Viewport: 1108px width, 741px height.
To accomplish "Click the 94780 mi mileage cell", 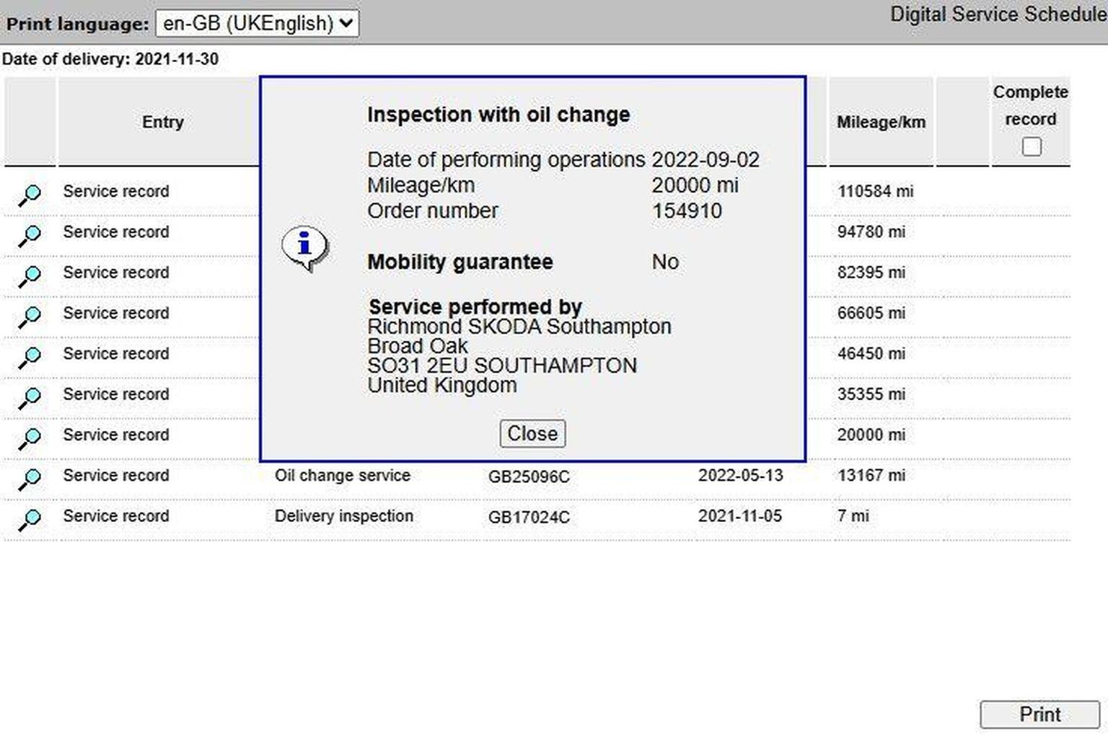I will (x=871, y=232).
